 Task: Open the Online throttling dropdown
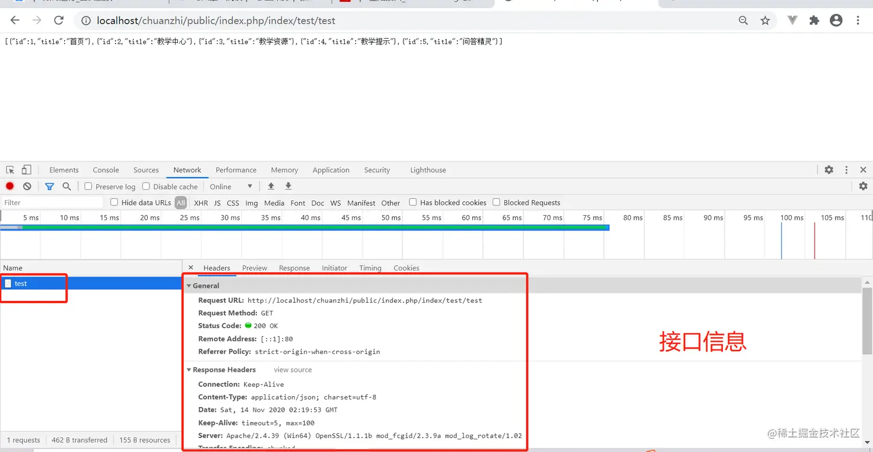[231, 186]
